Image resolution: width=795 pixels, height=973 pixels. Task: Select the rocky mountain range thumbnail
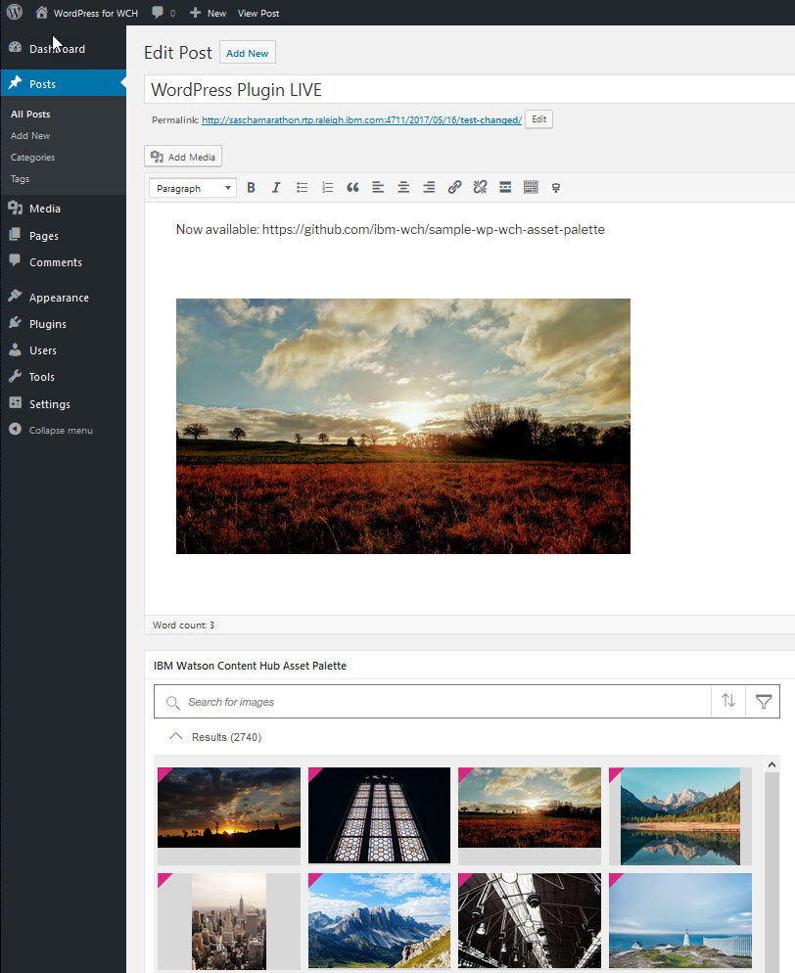pyautogui.click(x=379, y=921)
